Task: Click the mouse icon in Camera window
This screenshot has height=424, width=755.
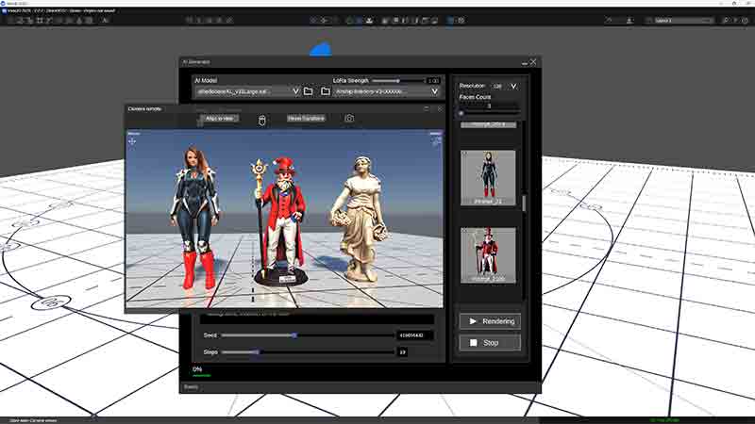Action: click(x=262, y=121)
